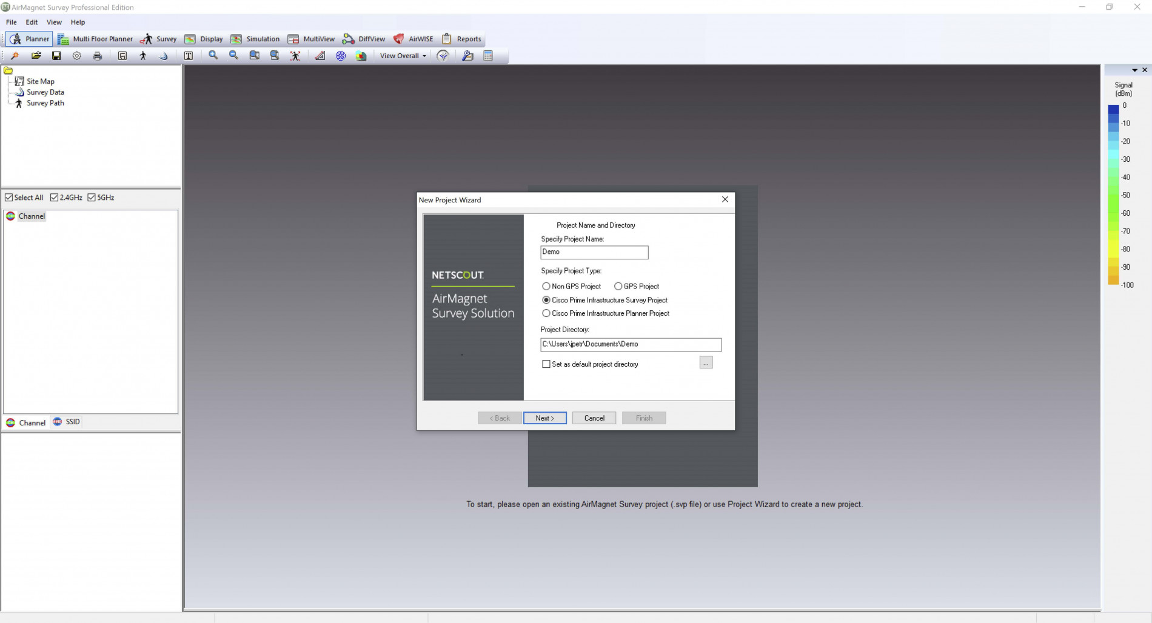Click the blue swoosh survey data toolbar icon
This screenshot has width=1152, height=623.
click(x=163, y=56)
